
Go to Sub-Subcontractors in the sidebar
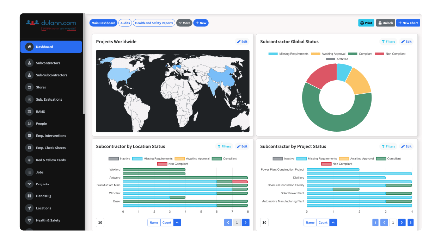[51, 75]
